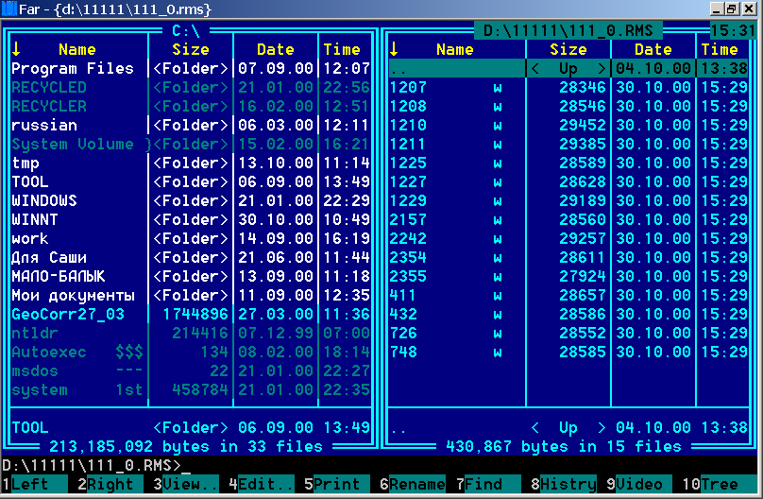Select the WINNT folder
The width and height of the screenshot is (763, 499).
tap(190, 220)
